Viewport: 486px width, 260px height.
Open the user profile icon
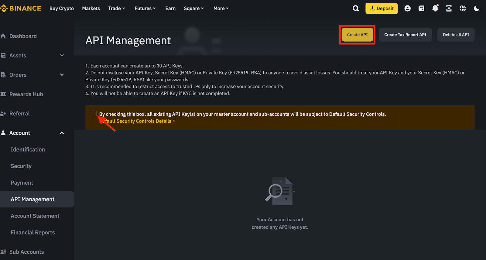[x=407, y=9]
